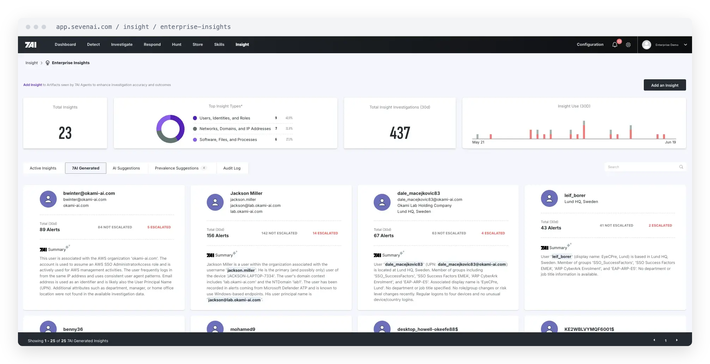Viewport: 710px width, 364px height.
Task: Open the settings gear icon
Action: (x=628, y=45)
